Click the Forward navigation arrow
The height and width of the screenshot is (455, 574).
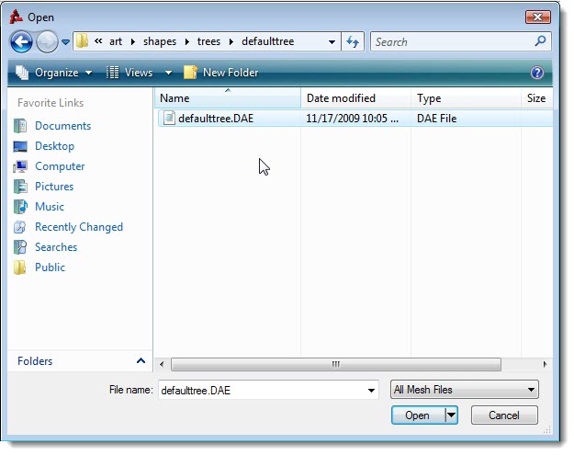[48, 41]
